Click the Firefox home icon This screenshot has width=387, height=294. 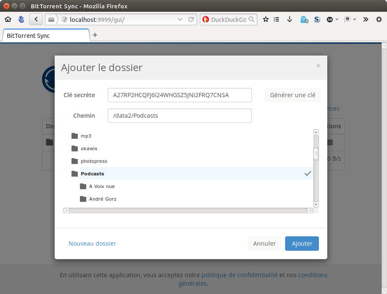tap(8, 19)
